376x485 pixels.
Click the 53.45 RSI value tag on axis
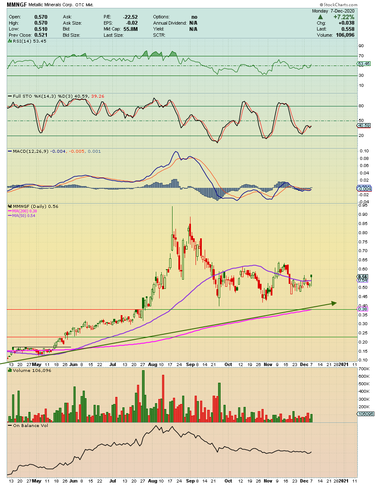[x=364, y=64]
